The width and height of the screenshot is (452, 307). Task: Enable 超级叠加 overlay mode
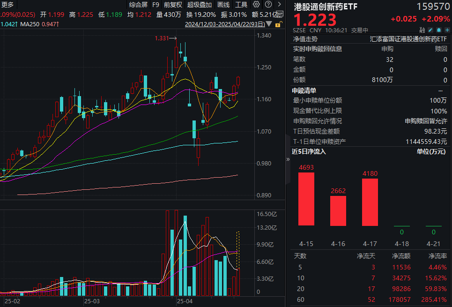[x=199, y=4]
